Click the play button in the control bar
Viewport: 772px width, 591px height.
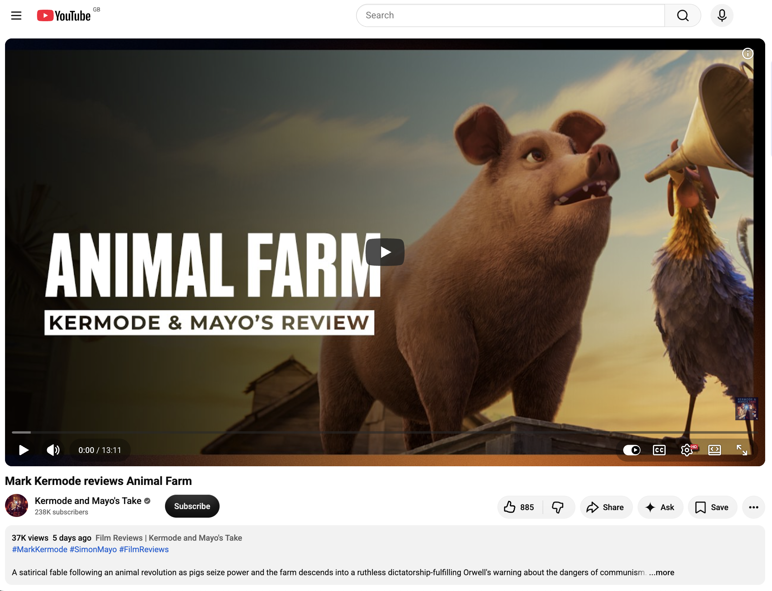24,450
